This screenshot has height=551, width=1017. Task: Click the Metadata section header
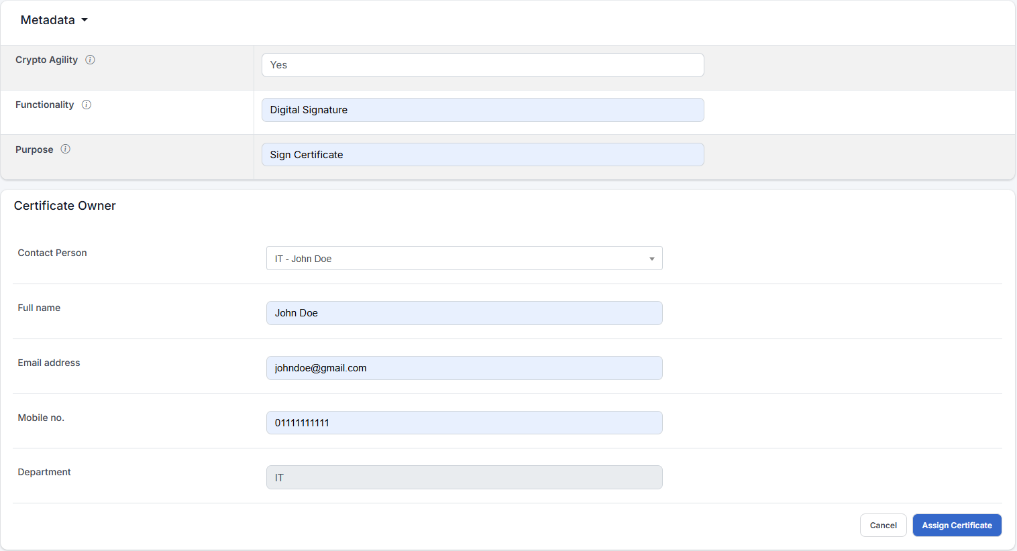coord(47,20)
